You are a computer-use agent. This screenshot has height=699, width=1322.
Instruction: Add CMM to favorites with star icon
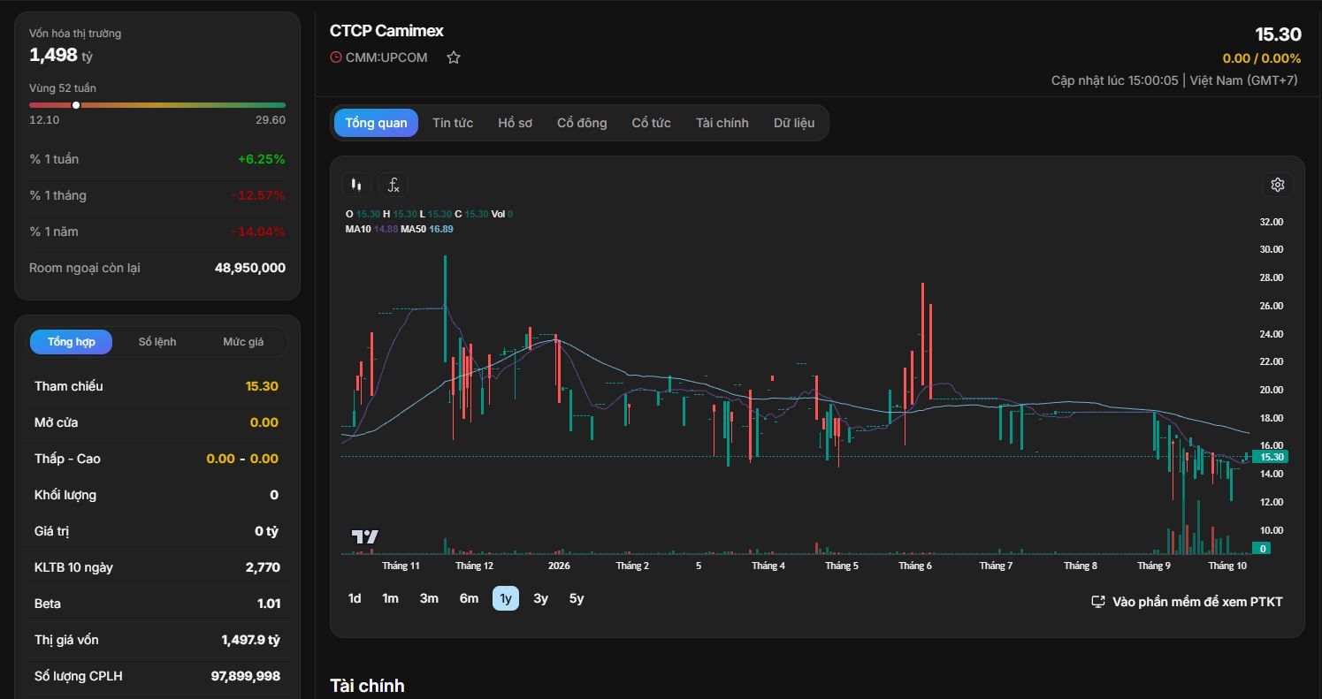click(454, 57)
